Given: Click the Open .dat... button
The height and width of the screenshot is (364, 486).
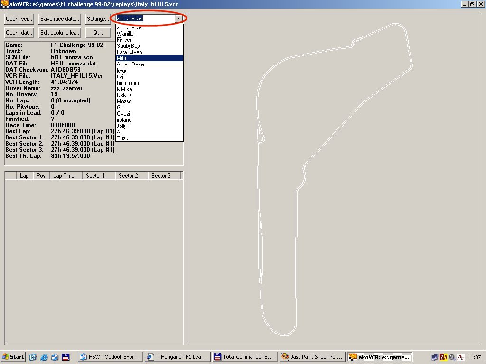Looking at the screenshot, I should 19,33.
